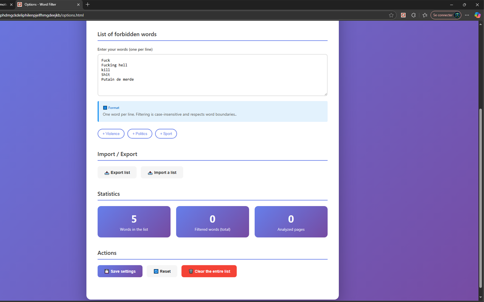Open a new tab with plus icon
Image resolution: width=484 pixels, height=302 pixels.
[88, 5]
